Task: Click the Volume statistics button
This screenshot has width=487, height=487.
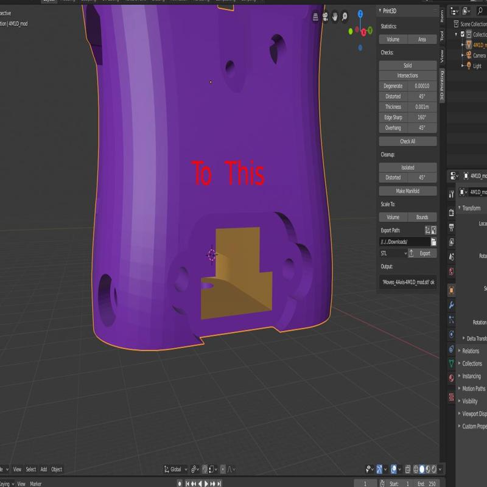Action: (393, 40)
